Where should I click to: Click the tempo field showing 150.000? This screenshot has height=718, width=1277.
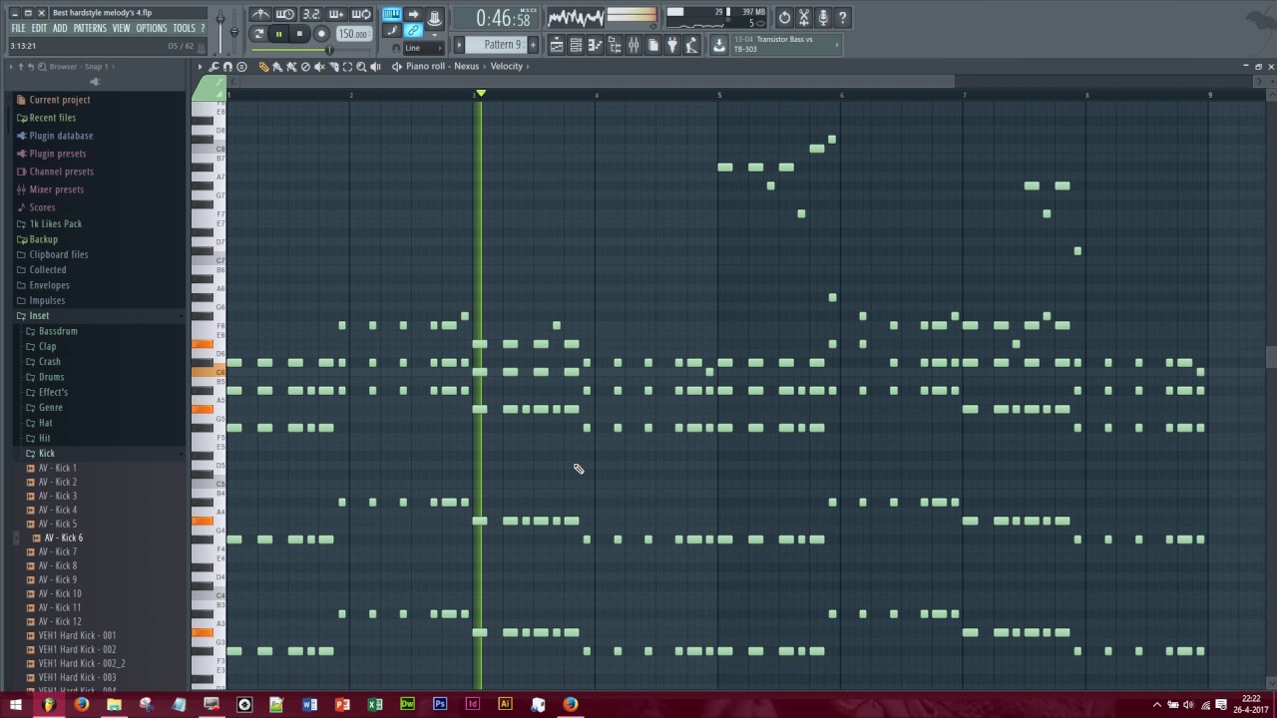(353, 34)
